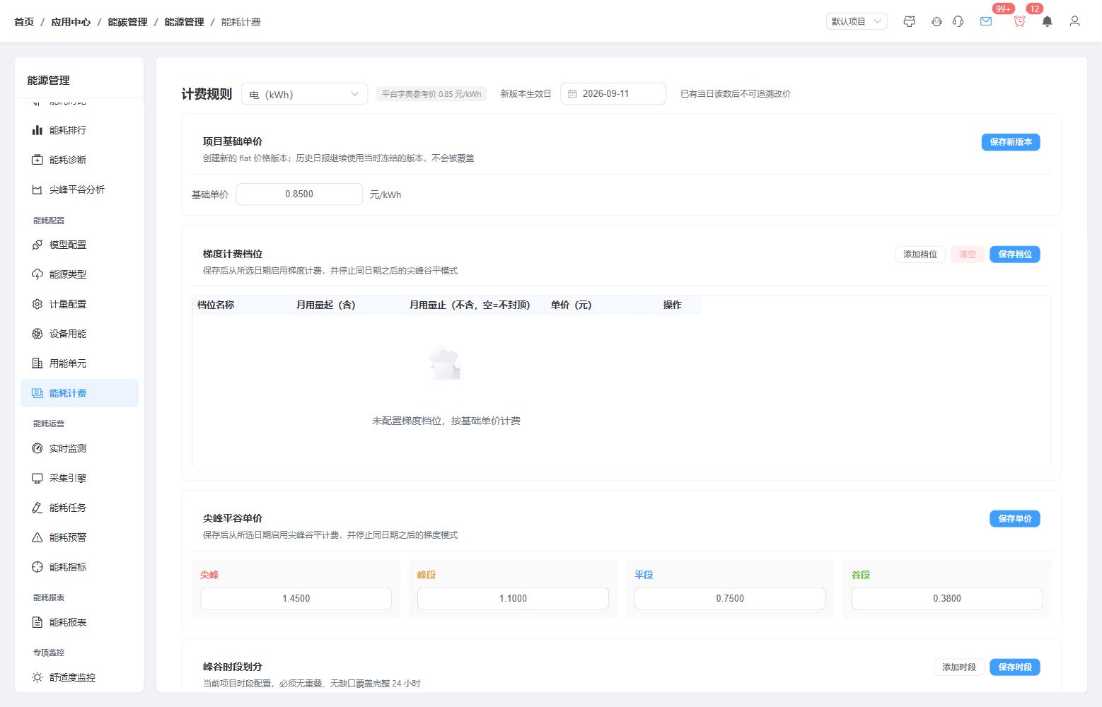Open the robot assistant icon
The image size is (1102, 707).
[x=937, y=22]
